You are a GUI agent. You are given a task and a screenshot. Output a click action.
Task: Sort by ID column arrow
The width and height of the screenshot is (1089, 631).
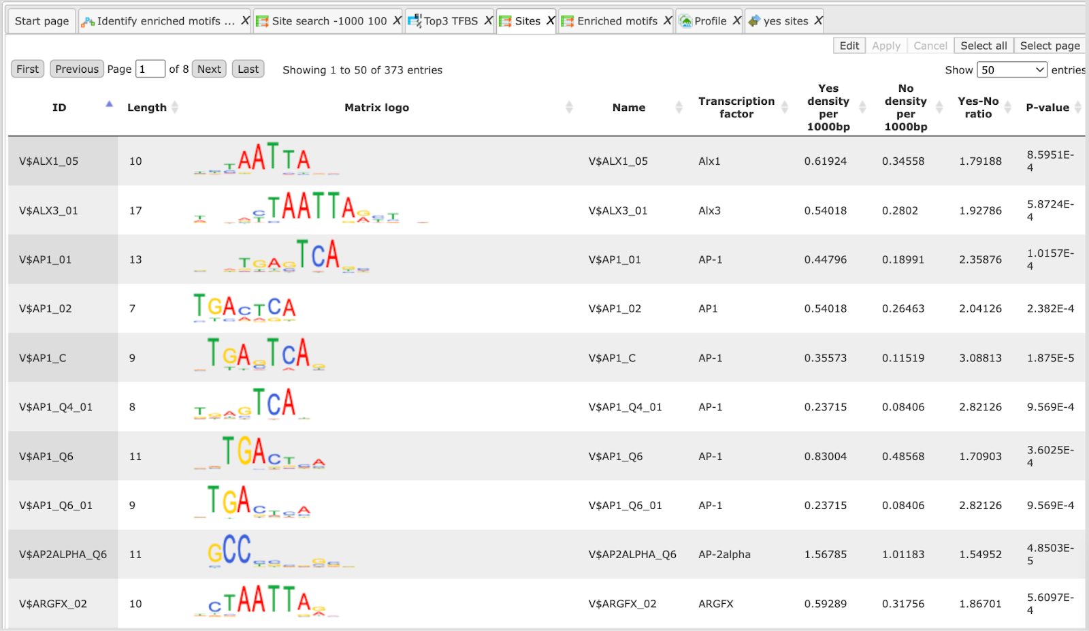[x=109, y=104]
